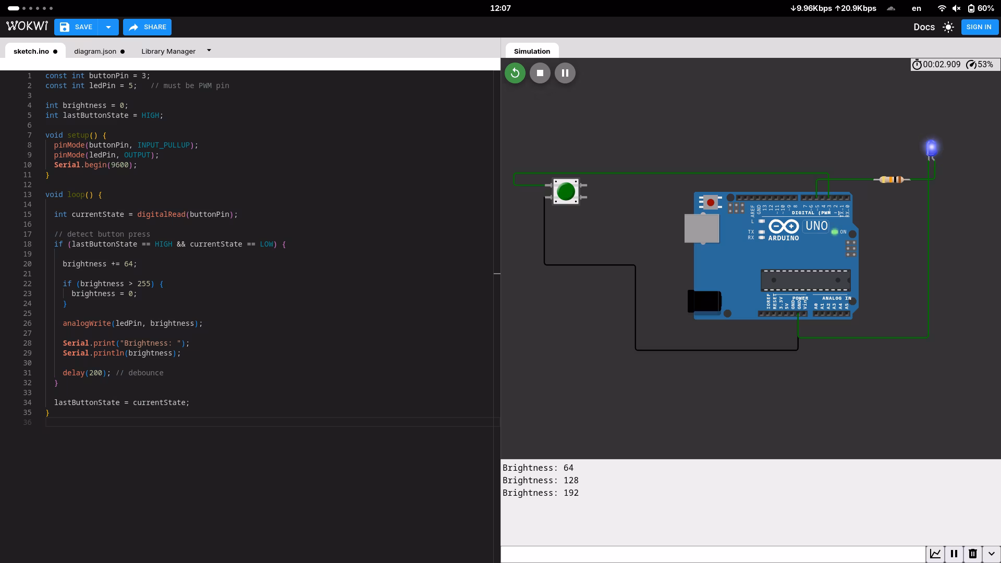Screen dimensions: 1001x563
Task: Click the Arduino ON power LED
Action: (x=835, y=232)
